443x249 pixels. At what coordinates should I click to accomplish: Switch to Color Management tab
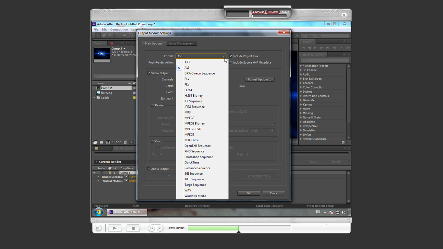point(181,43)
